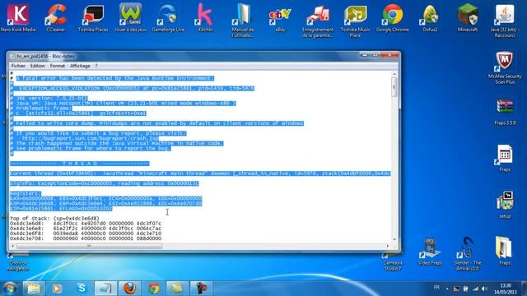Click the bugreport.sun.com URL line
Image resolution: width=527 pixels, height=296 pixels.
point(90,138)
